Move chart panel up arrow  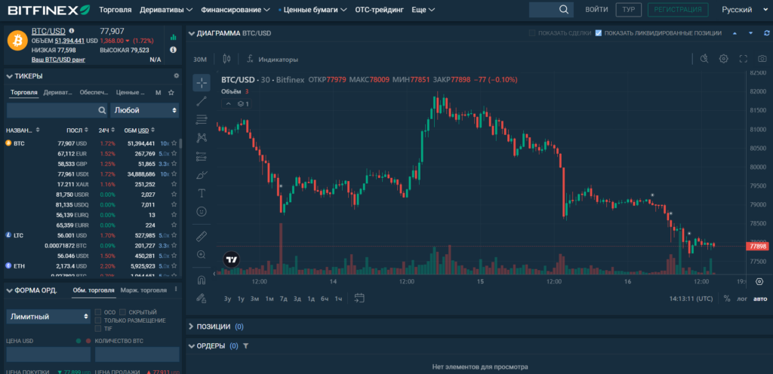(734, 33)
